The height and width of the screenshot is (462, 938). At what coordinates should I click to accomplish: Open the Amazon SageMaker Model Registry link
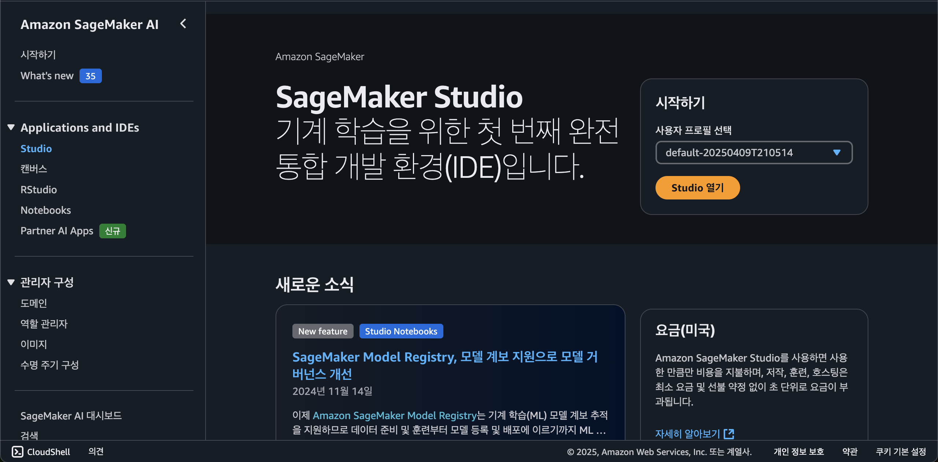coord(394,415)
